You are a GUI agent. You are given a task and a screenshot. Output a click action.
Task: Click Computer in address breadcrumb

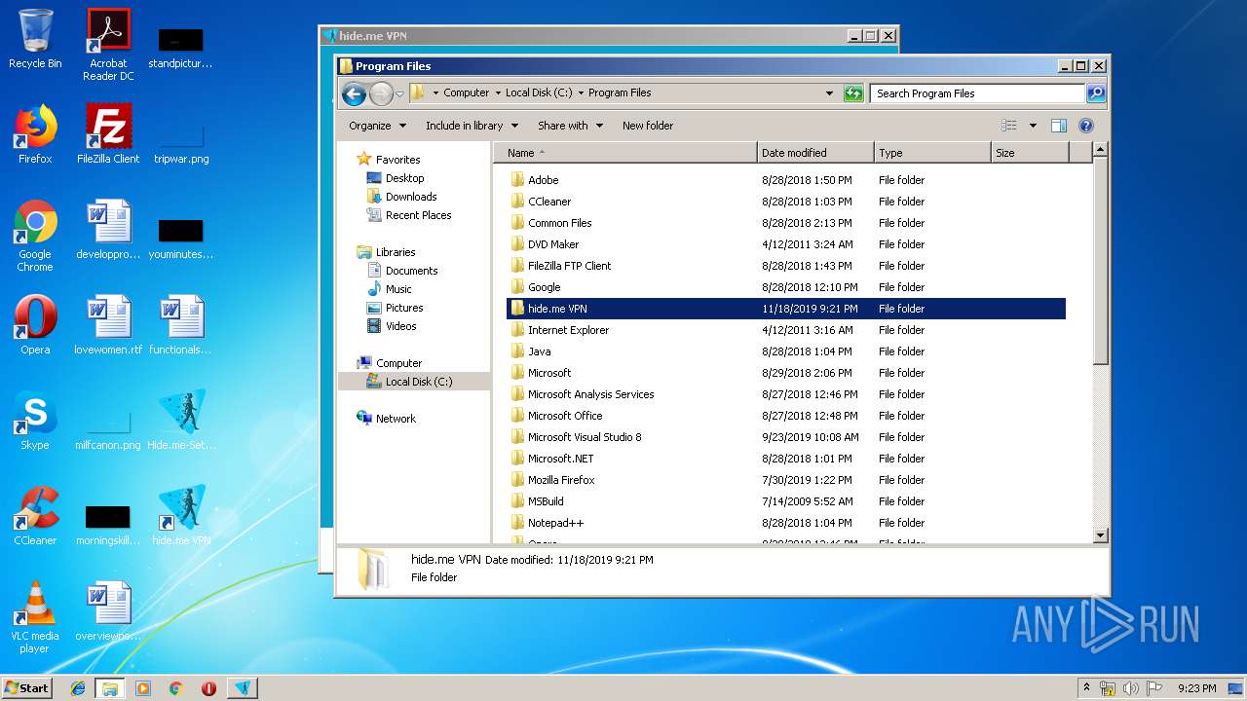(x=467, y=93)
